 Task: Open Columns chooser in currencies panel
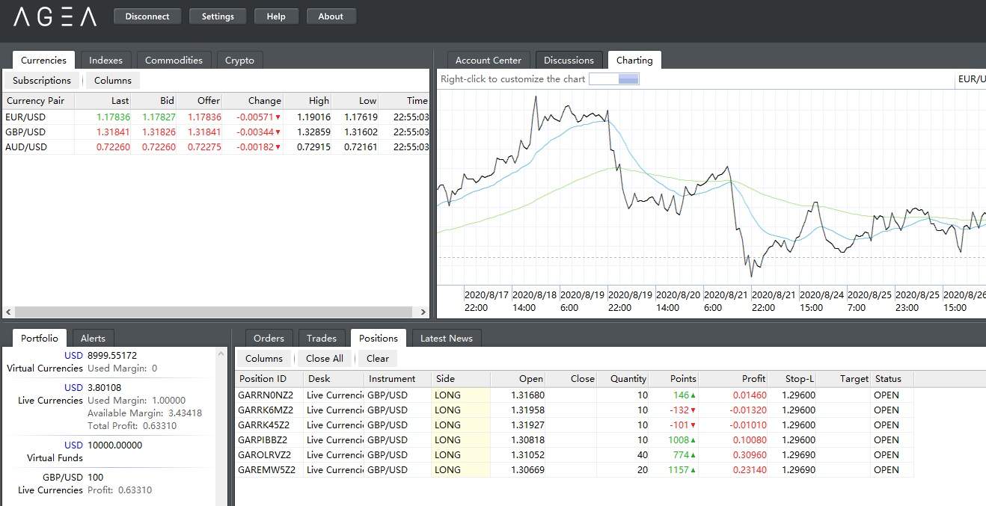pyautogui.click(x=113, y=81)
